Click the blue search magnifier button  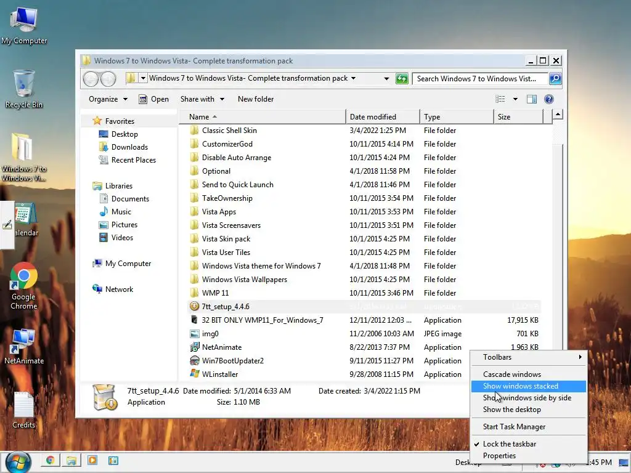click(555, 78)
